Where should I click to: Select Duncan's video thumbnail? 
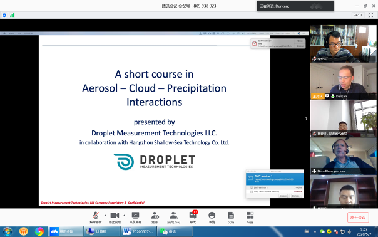tap(344, 81)
